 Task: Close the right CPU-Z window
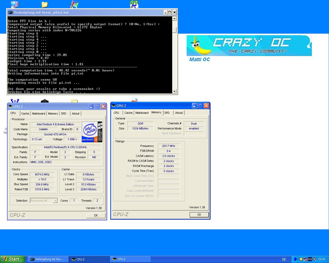(x=206, y=106)
